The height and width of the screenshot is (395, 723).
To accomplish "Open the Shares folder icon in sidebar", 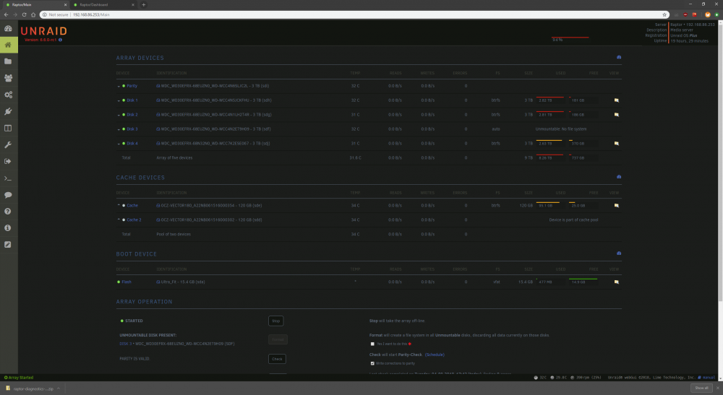I will click(8, 61).
